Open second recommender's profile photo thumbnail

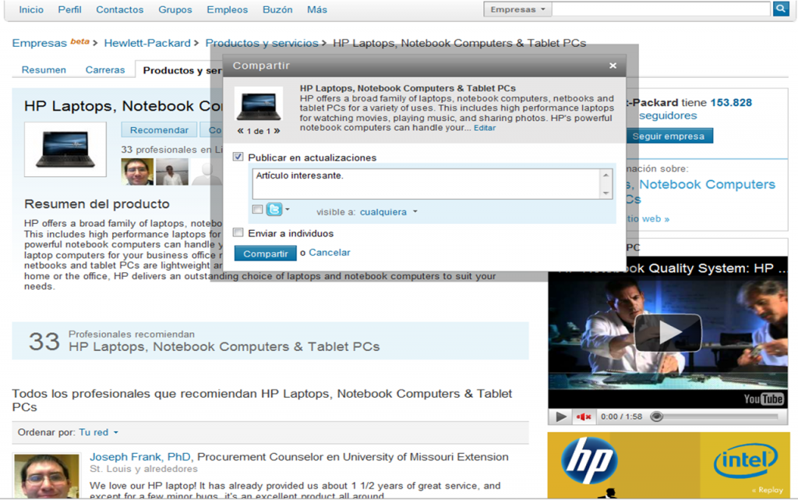click(x=172, y=172)
